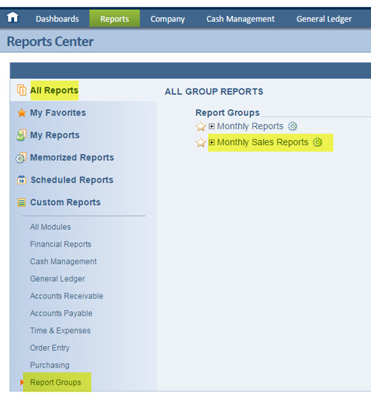This screenshot has height=396, width=371.
Task: Click the Scheduled Reports calendar icon
Action: click(x=22, y=180)
